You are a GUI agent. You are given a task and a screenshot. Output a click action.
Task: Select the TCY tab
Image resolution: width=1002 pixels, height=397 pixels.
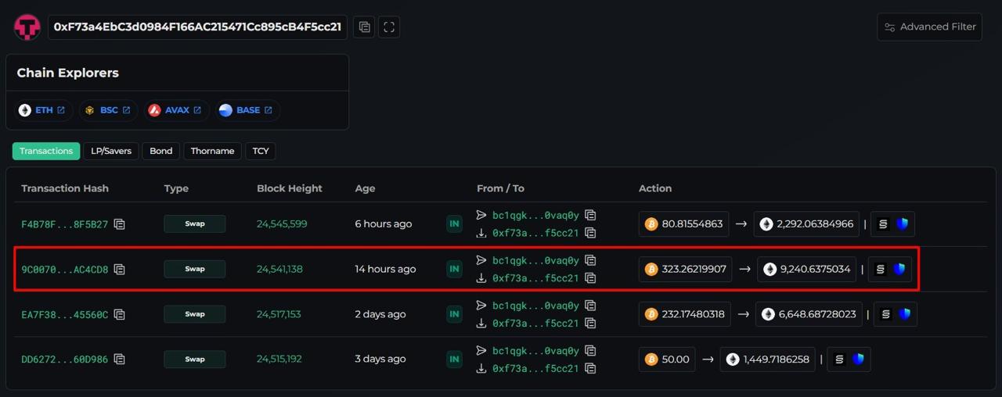point(260,151)
